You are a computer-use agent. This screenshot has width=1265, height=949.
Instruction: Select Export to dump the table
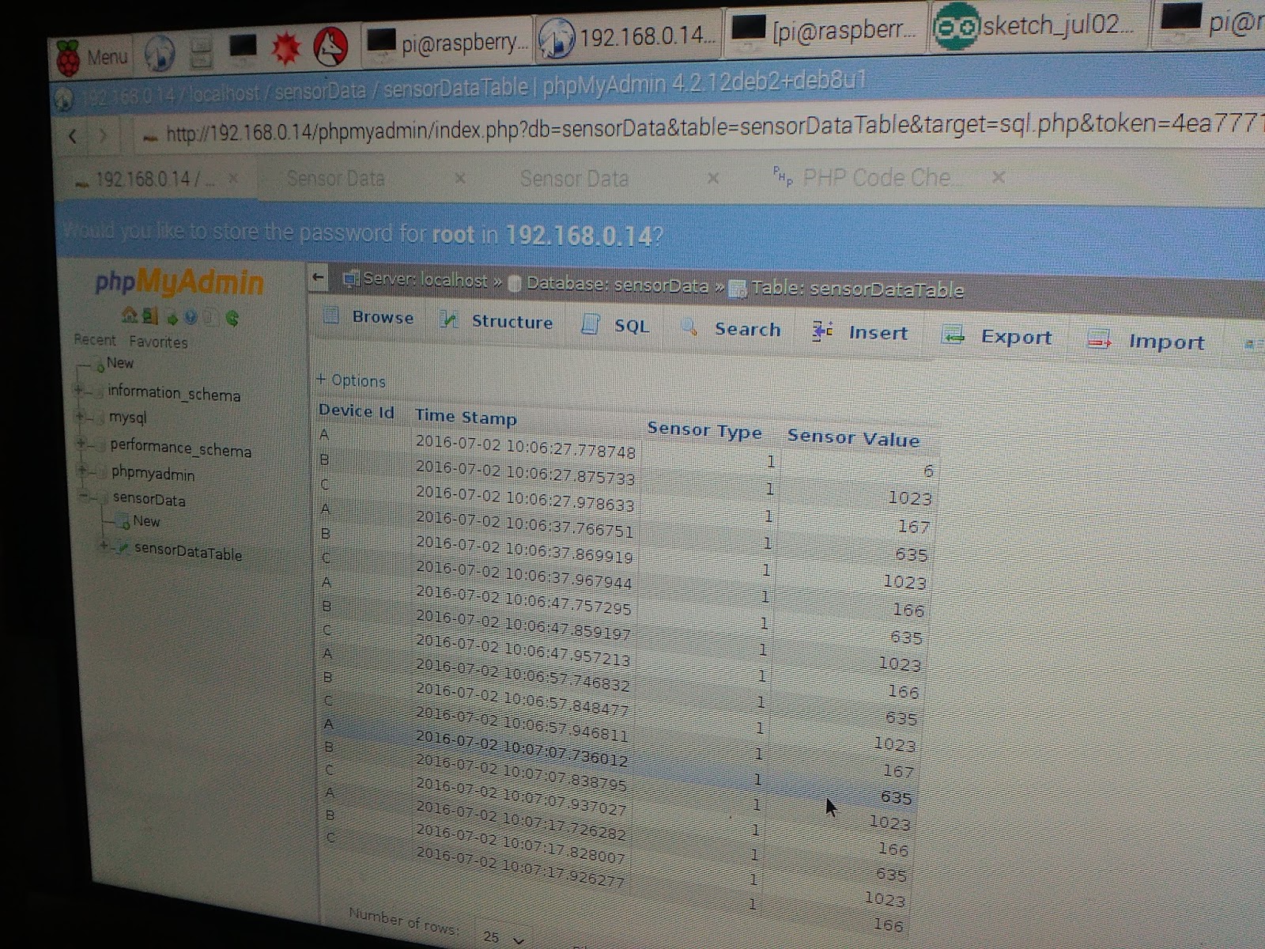pos(1017,338)
